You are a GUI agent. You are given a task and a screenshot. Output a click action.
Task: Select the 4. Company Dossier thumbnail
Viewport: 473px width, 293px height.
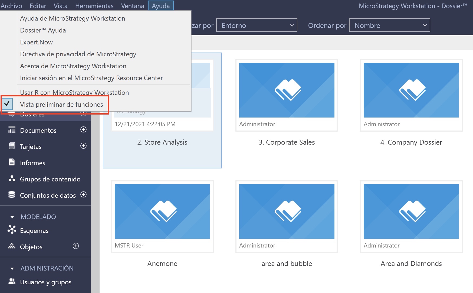tap(411, 90)
